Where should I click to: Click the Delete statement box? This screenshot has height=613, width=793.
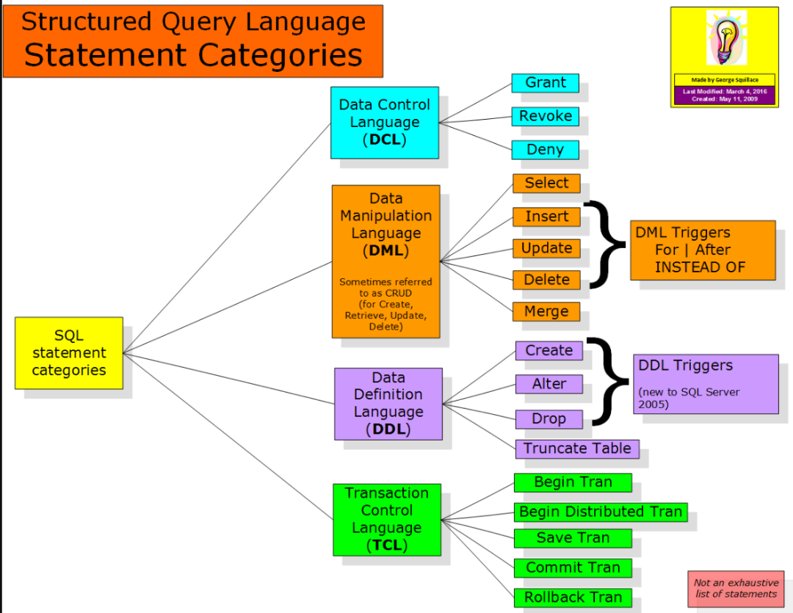[x=546, y=280]
